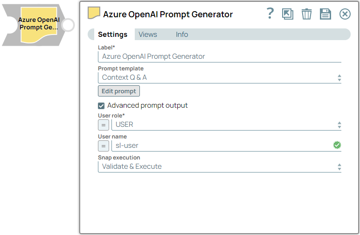360x235 pixels.
Task: Toggle expression button for User role
Action: (x=104, y=125)
